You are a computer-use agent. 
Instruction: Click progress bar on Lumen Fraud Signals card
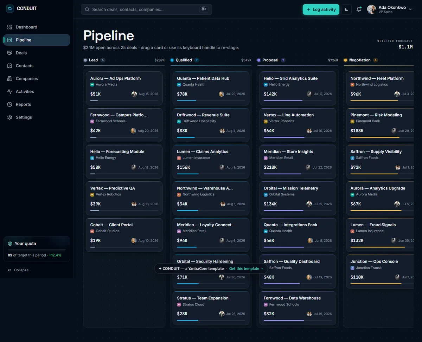382,247
